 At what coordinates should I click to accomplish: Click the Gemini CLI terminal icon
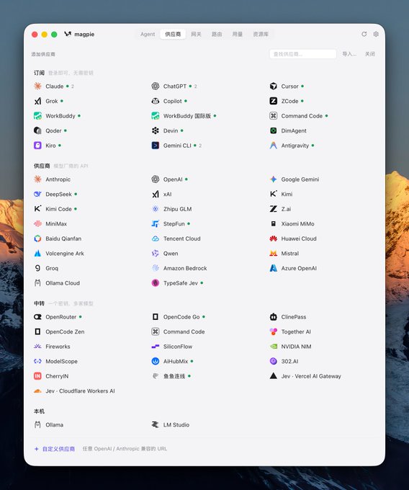click(155, 146)
